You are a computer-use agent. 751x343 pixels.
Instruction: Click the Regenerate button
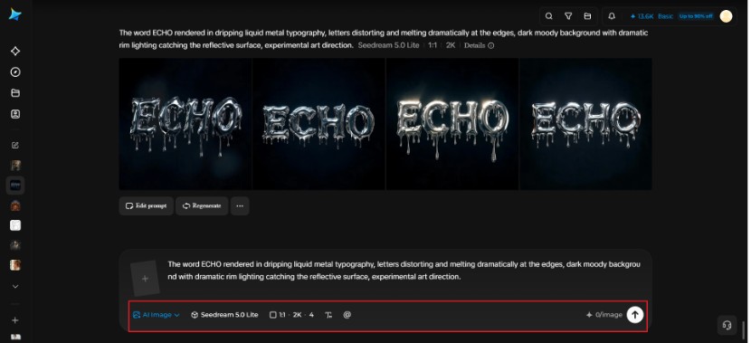click(x=202, y=206)
